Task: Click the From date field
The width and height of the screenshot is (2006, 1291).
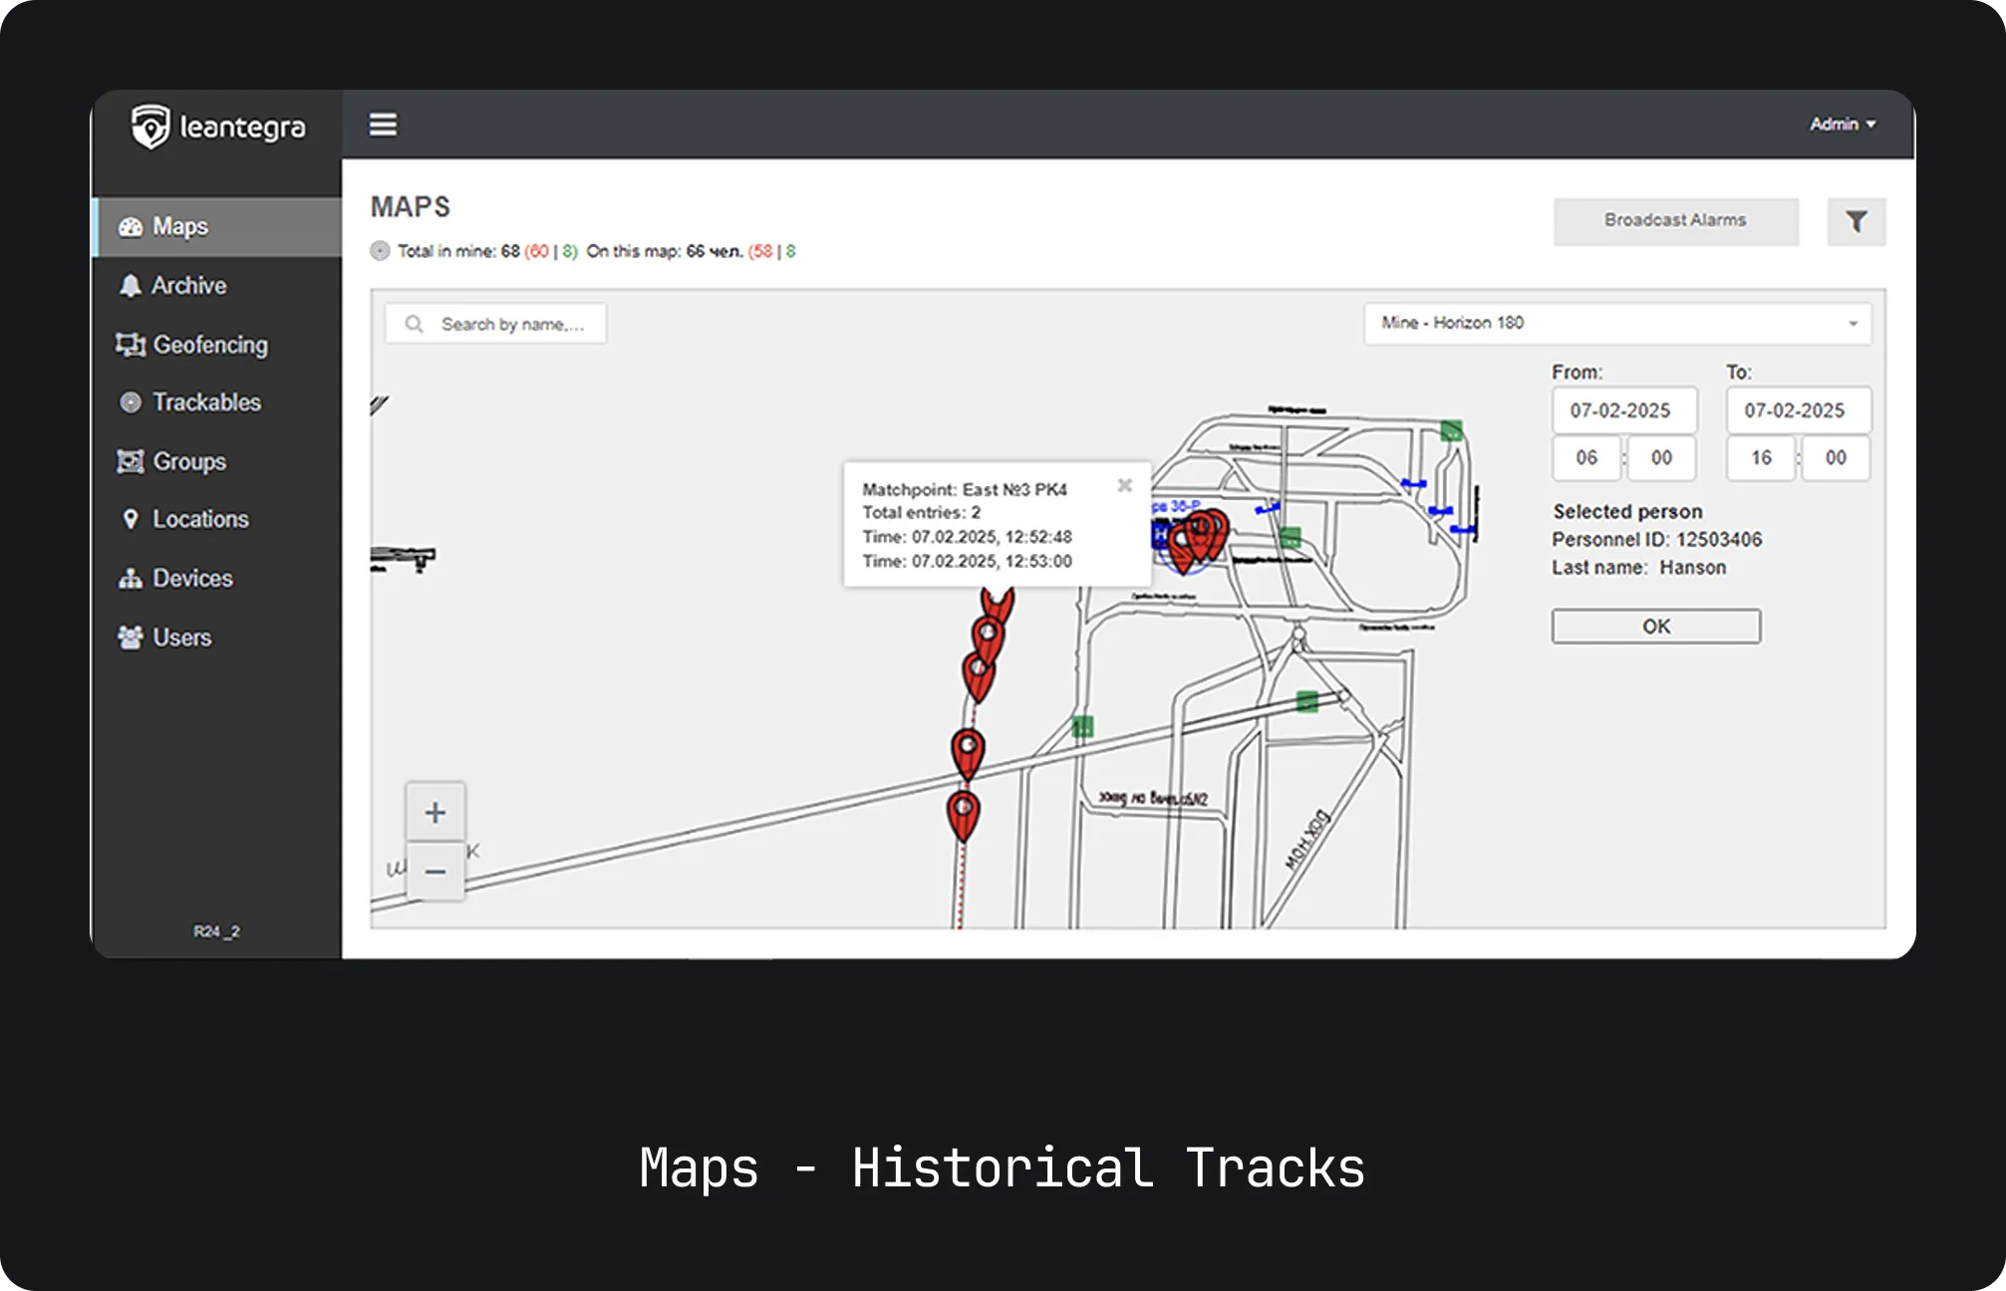Action: [1623, 410]
